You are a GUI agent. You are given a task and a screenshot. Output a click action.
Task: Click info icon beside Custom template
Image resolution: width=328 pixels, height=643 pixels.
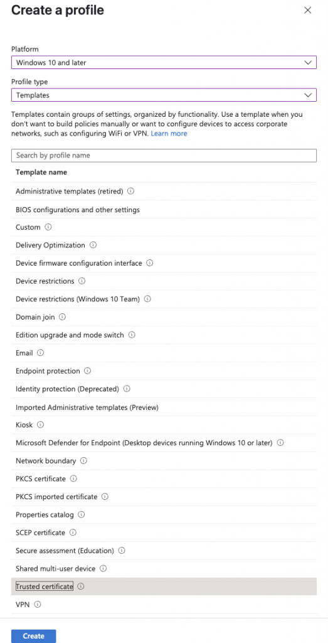[x=48, y=227]
